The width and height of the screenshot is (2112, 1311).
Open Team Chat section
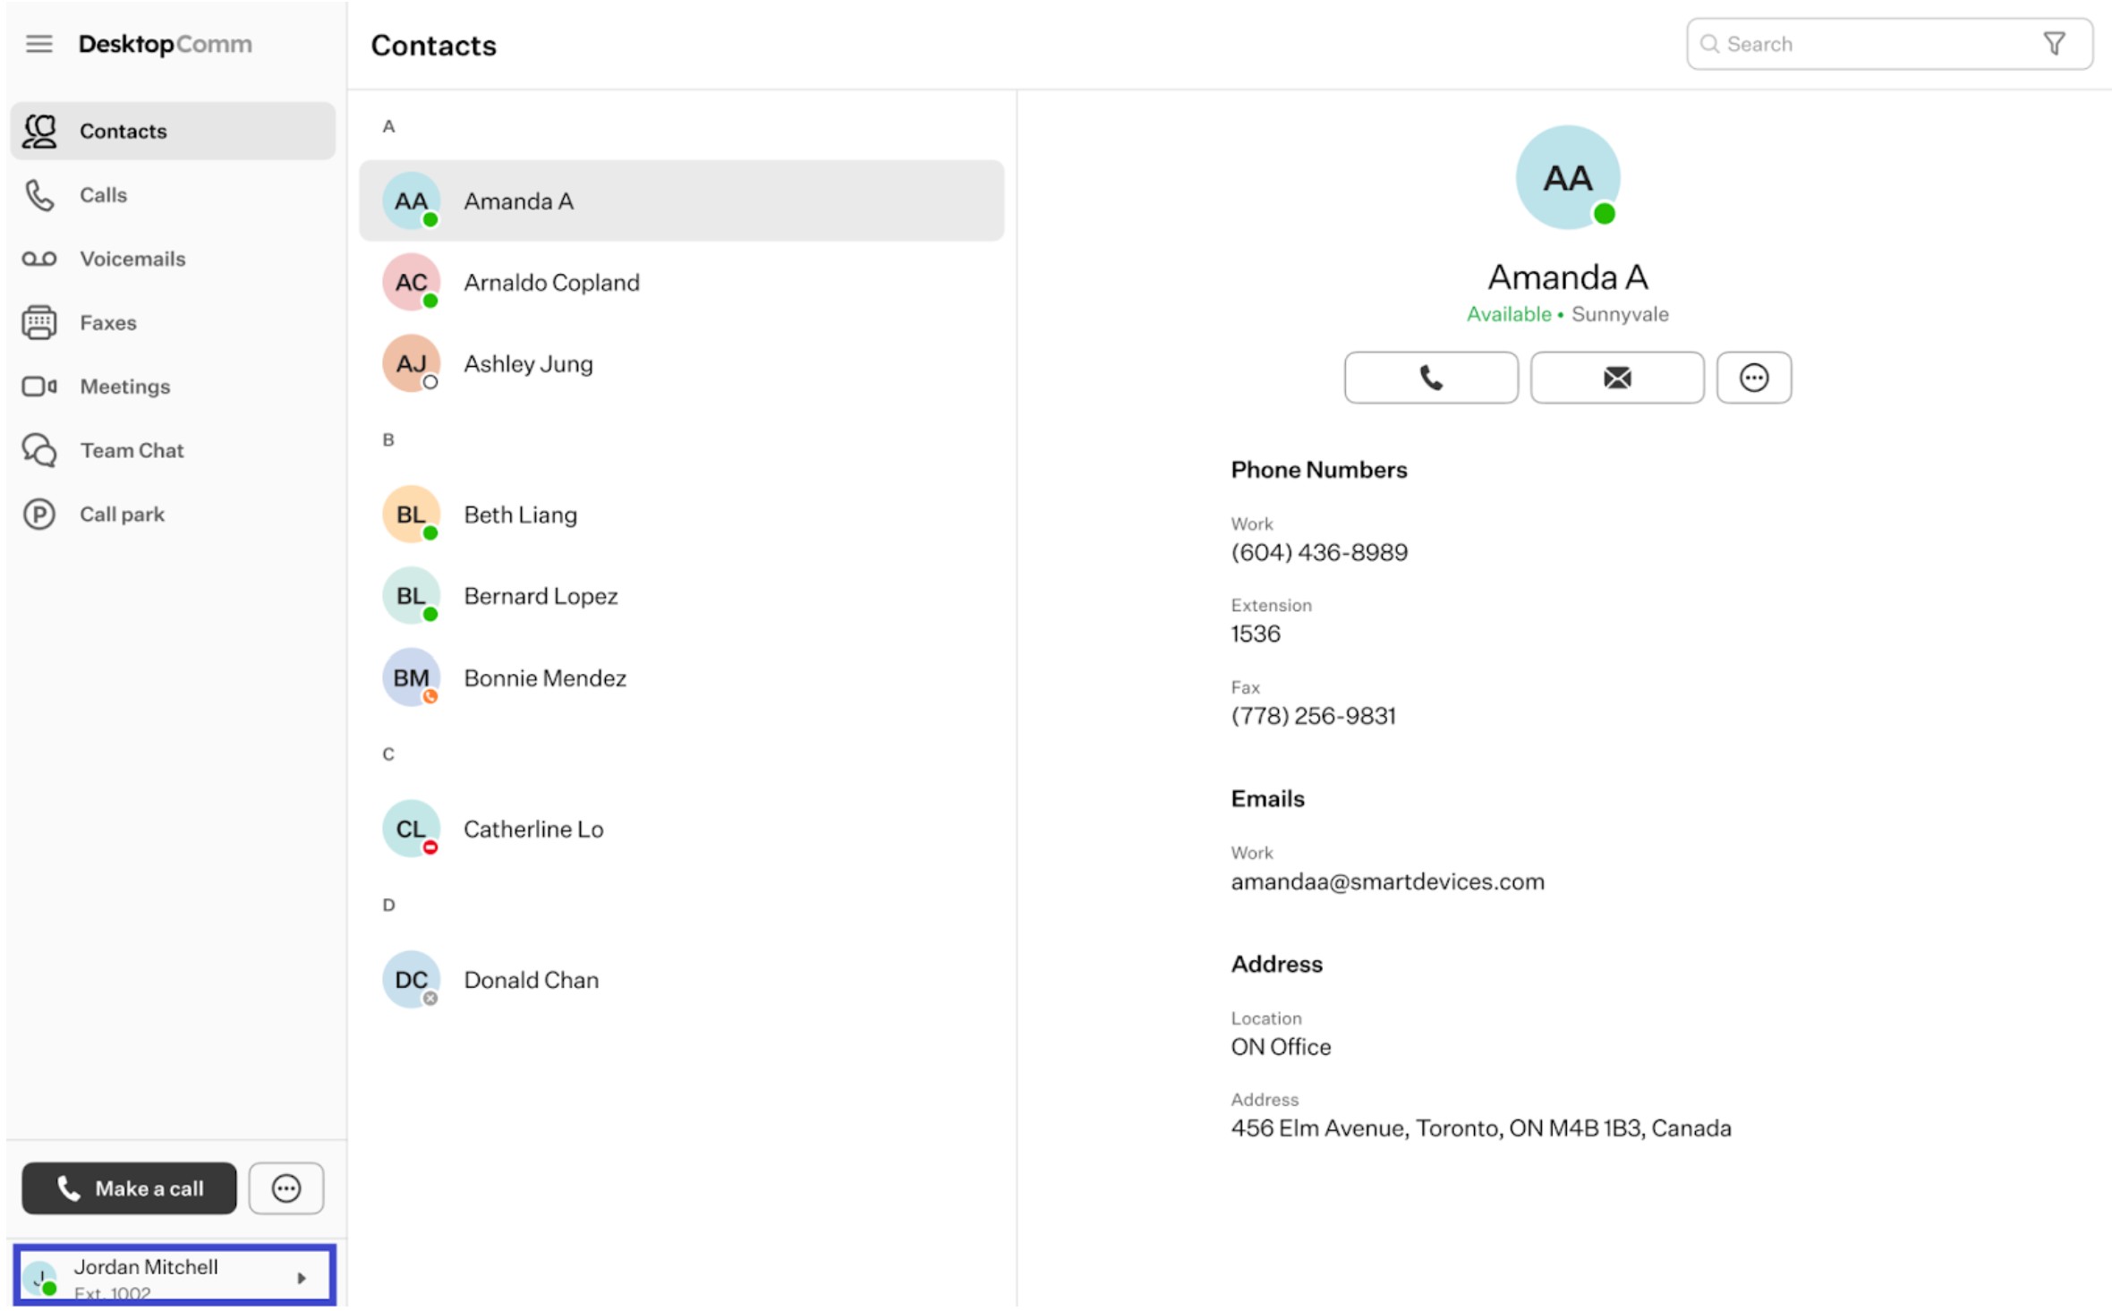[x=173, y=450]
